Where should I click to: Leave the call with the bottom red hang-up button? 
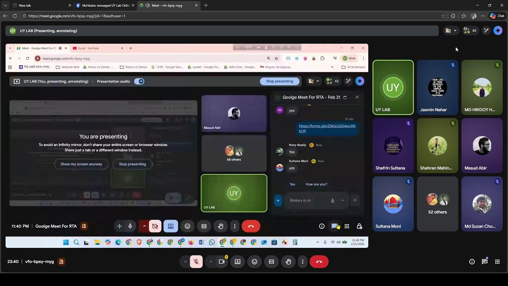pyautogui.click(x=319, y=262)
